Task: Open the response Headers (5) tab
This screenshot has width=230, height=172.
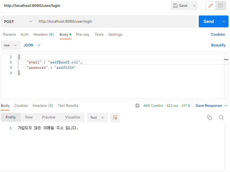Action: (x=43, y=106)
